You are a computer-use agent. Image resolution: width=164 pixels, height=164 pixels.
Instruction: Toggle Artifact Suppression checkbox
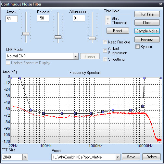[105, 51]
